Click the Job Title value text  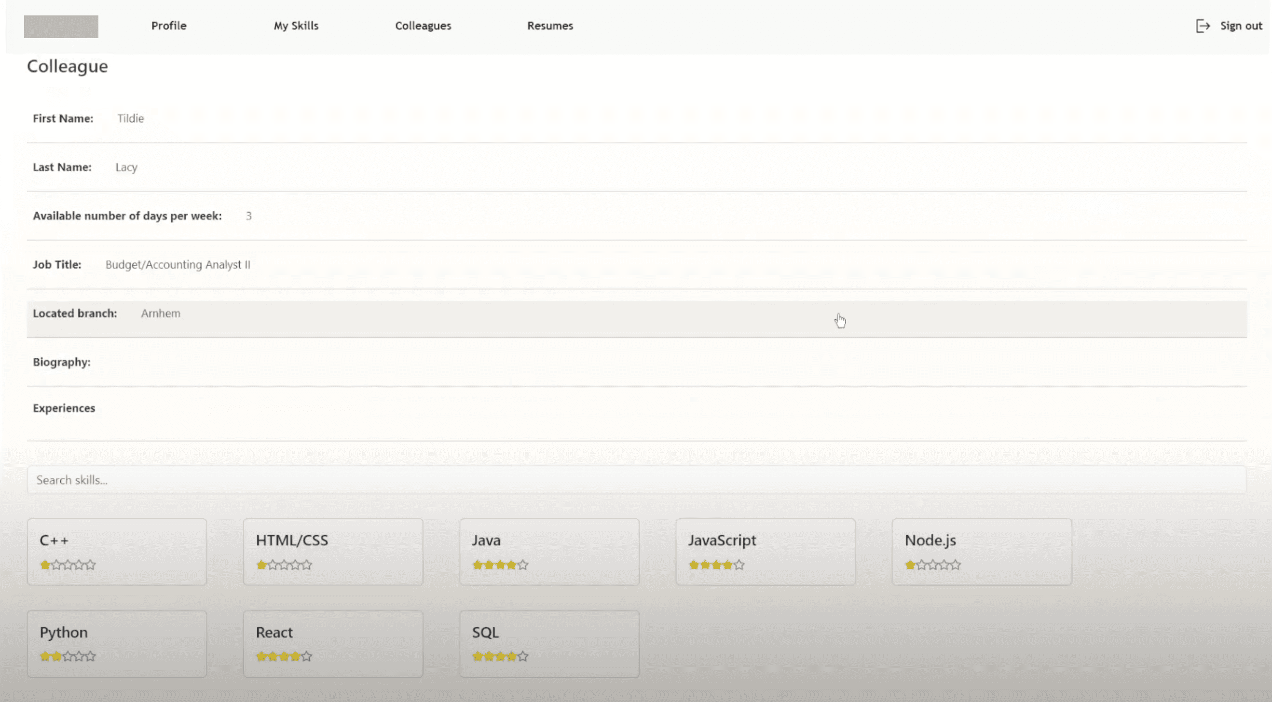[178, 265]
